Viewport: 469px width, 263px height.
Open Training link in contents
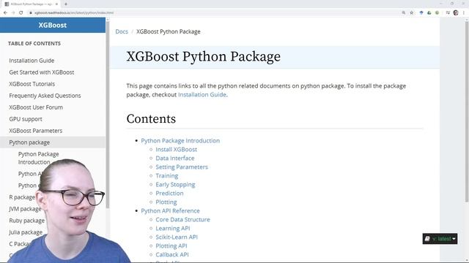click(166, 176)
